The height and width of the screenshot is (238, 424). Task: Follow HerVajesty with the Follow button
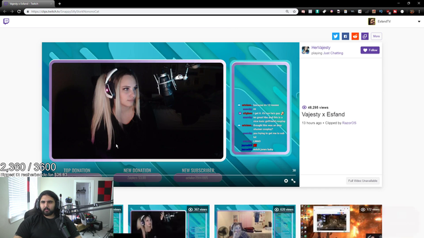click(370, 50)
